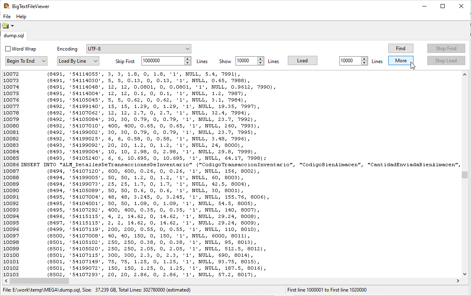Select the dump.sql tab
The width and height of the screenshot is (471, 296).
[14, 36]
